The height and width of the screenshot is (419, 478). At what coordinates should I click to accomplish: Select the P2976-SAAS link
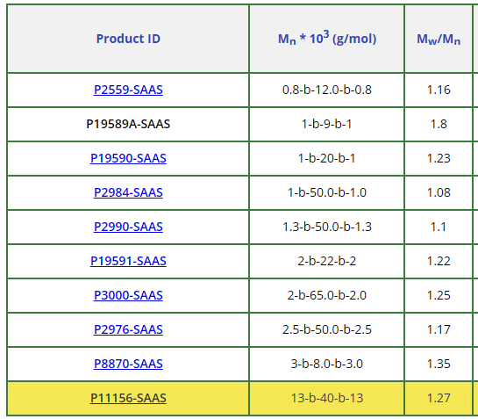pos(128,329)
